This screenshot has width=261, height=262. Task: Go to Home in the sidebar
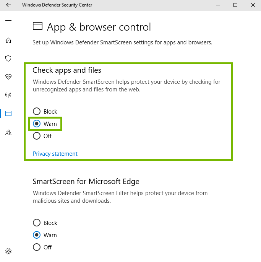point(8,41)
